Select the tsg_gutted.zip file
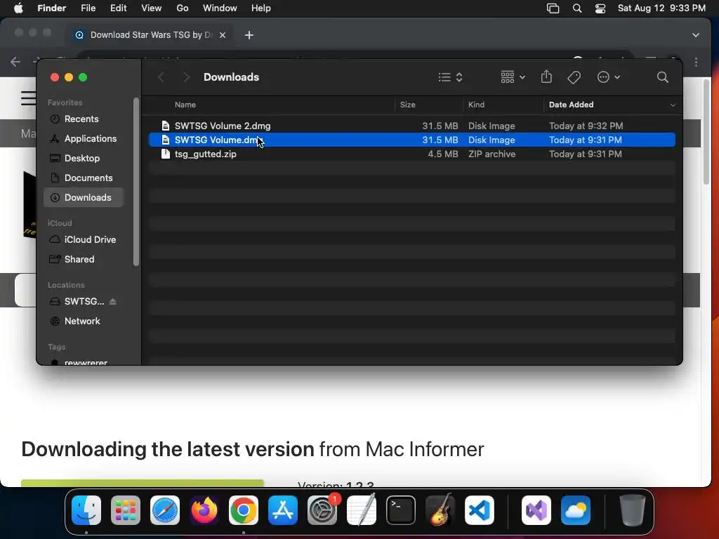The width and height of the screenshot is (719, 539). click(x=411, y=154)
